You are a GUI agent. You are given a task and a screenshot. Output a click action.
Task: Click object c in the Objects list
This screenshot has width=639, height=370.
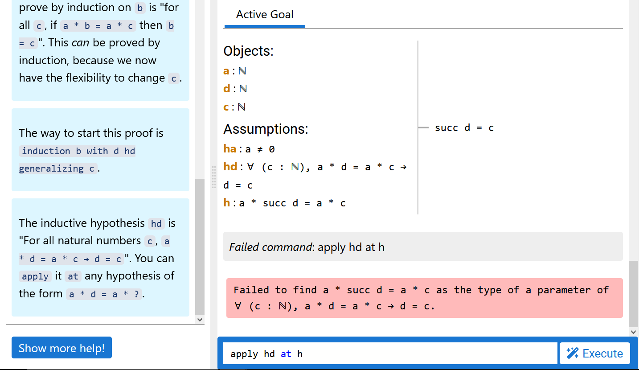pyautogui.click(x=226, y=107)
